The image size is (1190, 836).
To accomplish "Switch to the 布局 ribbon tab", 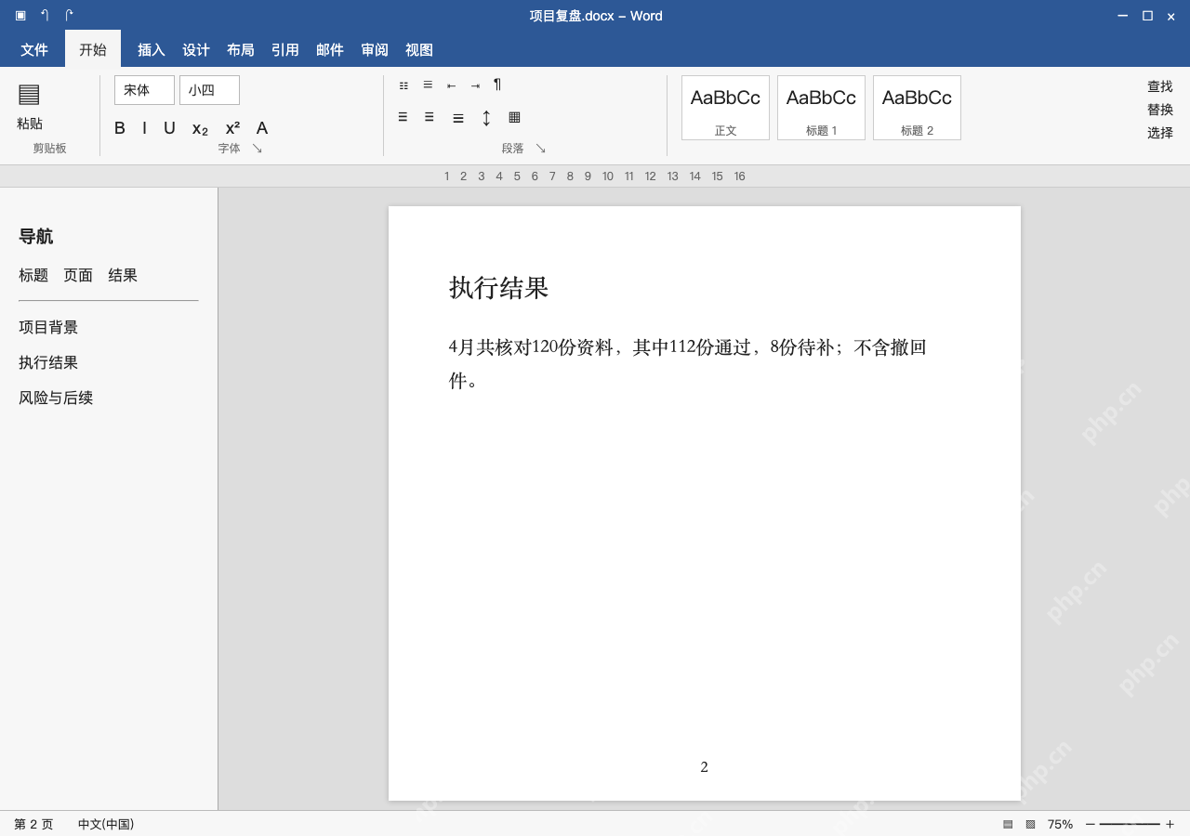I will 241,50.
